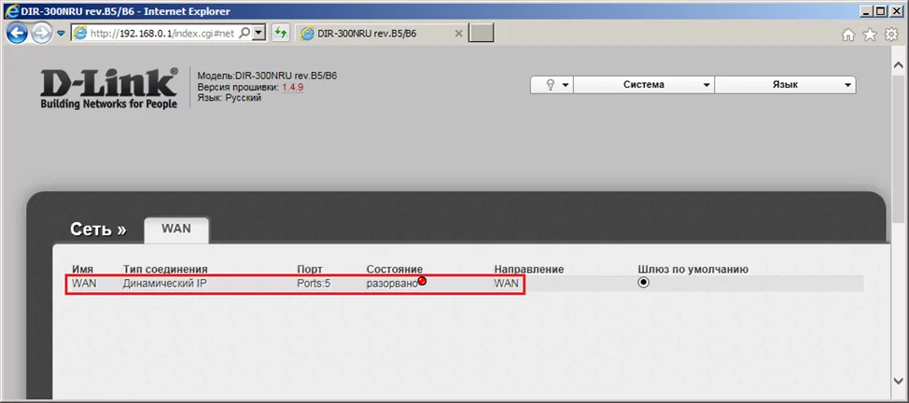
Task: Open the lightbulb hints dropdown
Action: click(552, 85)
